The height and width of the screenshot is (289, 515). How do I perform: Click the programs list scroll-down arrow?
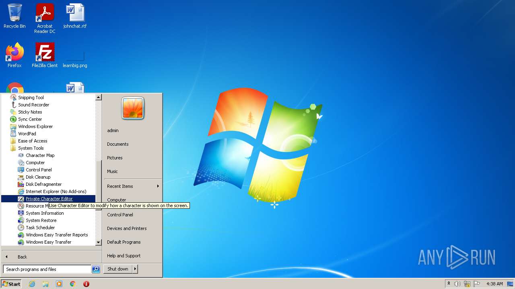click(99, 242)
